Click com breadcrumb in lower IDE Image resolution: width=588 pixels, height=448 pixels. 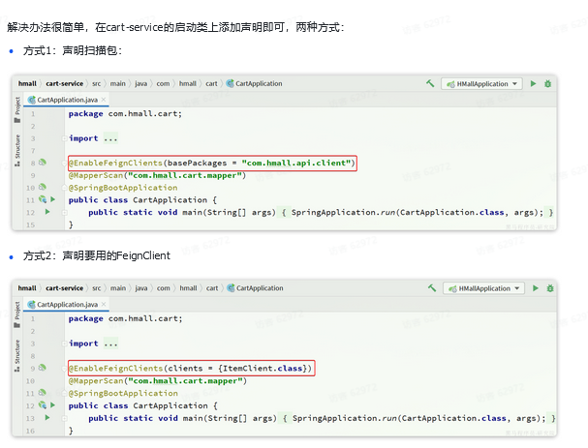click(163, 288)
